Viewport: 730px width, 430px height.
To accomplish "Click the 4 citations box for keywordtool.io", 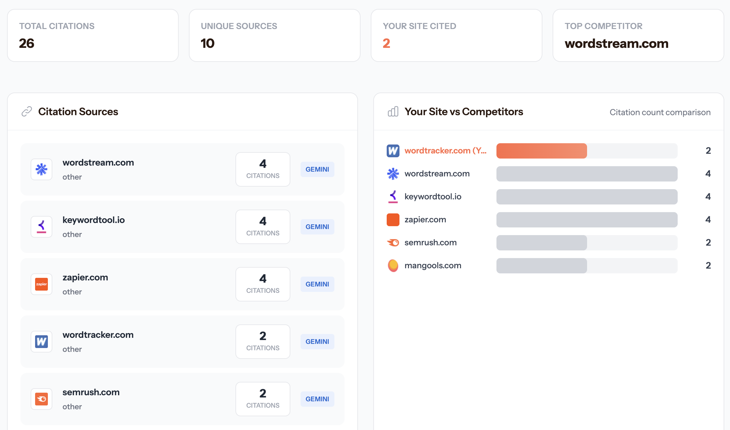I will pyautogui.click(x=263, y=227).
